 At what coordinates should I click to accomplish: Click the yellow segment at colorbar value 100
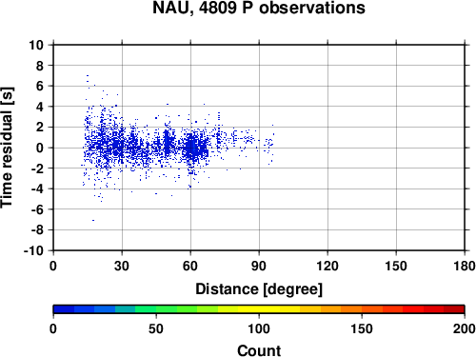pyautogui.click(x=259, y=309)
